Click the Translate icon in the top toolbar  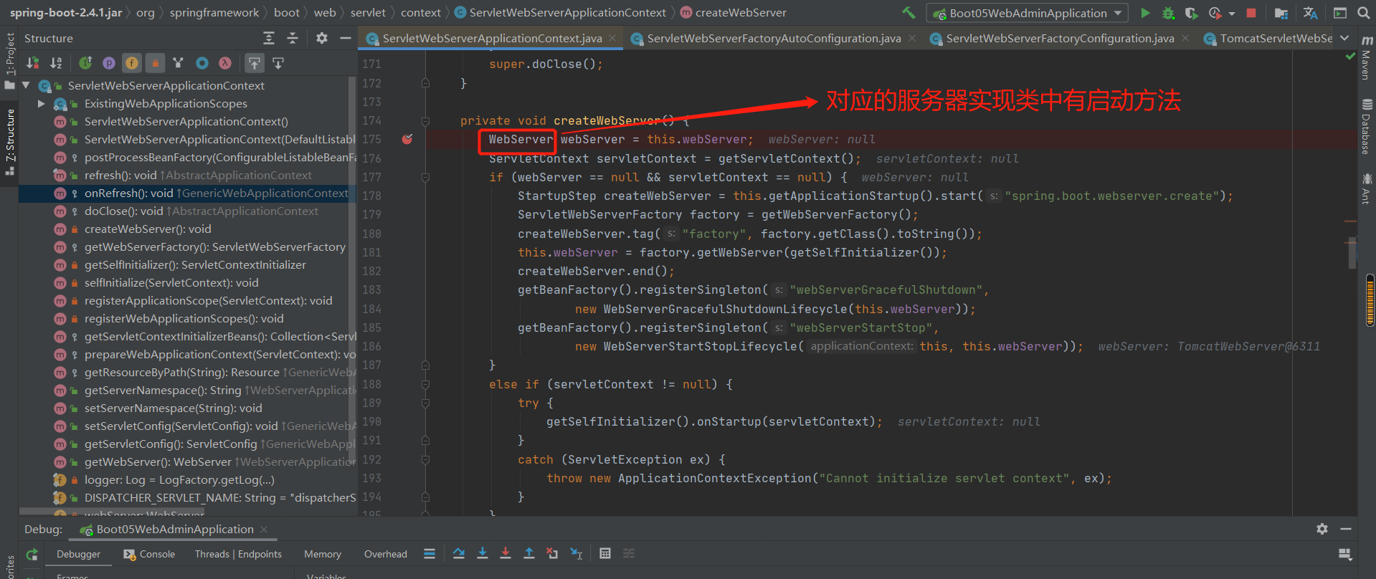point(1310,13)
